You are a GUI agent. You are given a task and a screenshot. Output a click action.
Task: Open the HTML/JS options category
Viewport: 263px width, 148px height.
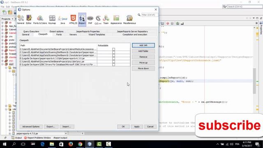73,20
